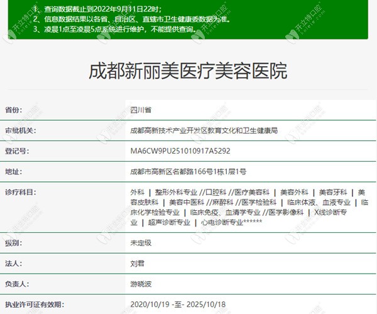
Task: Select the heading 成都新丽美医疗美容医院
Action: coord(188,71)
